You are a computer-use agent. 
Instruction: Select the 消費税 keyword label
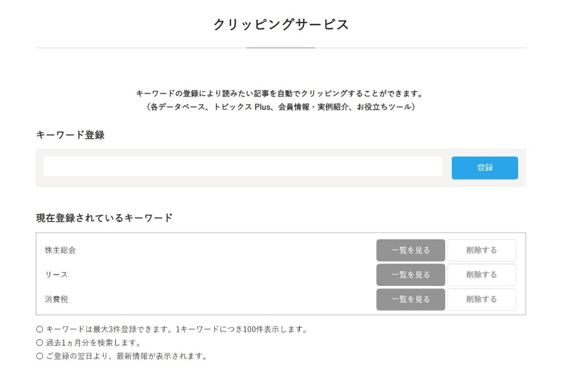coord(57,299)
